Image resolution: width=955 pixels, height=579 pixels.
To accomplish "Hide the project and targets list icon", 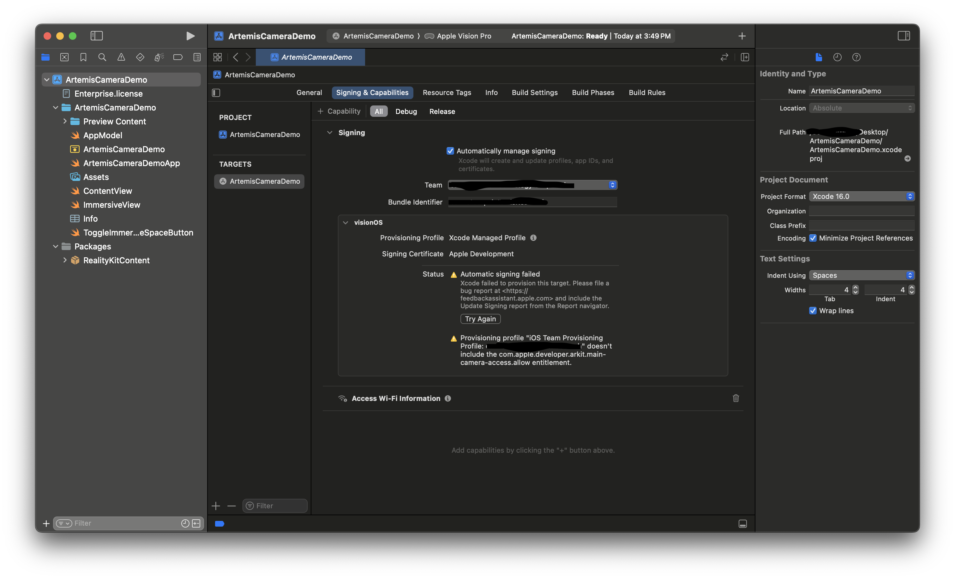I will point(216,93).
